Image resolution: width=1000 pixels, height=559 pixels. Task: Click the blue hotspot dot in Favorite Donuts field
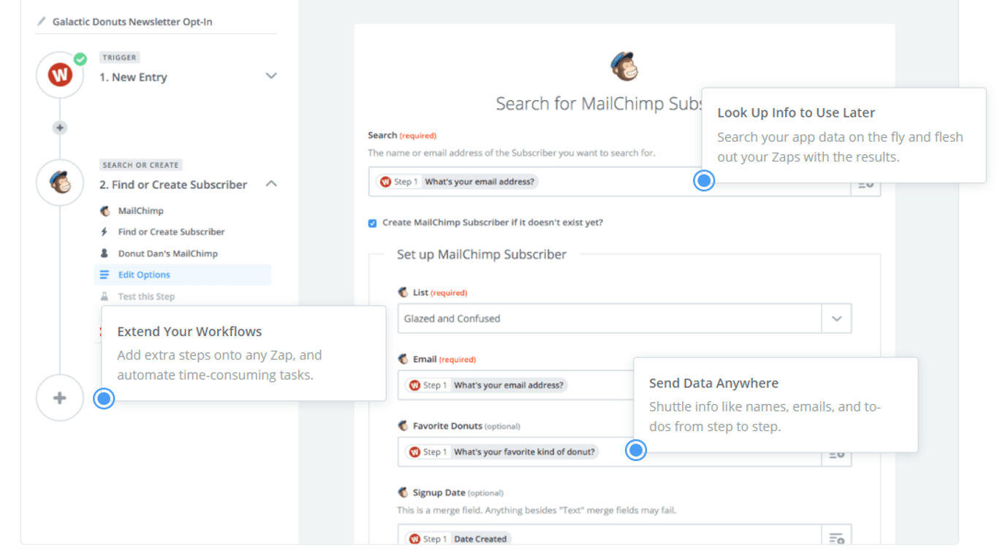(636, 451)
